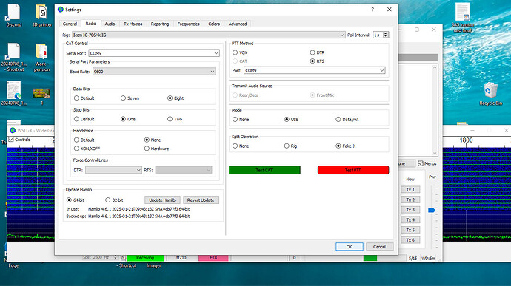Switch to the Reporting tab
Screen dimensions: 511x286
pos(160,24)
